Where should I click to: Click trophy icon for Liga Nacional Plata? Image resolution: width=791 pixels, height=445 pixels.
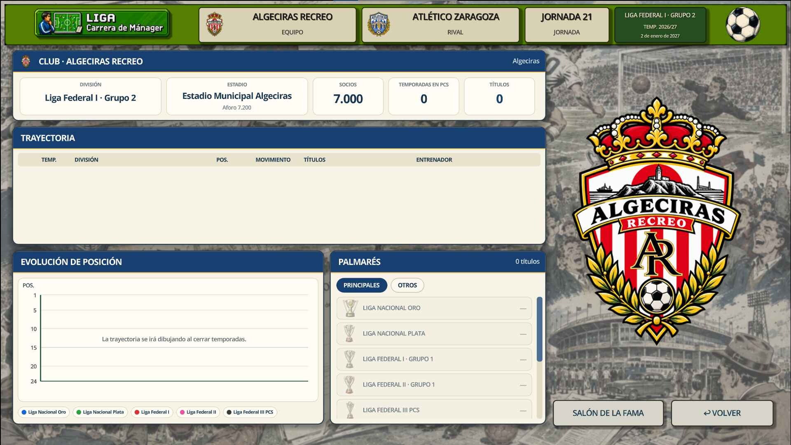[x=350, y=334]
